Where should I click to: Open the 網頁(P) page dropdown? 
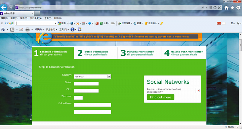pyautogui.click(x=39, y=29)
